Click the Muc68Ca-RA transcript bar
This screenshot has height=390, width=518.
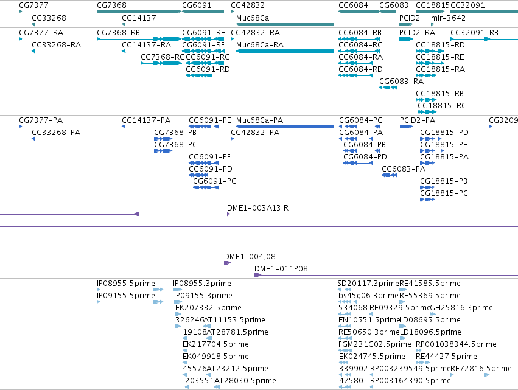(x=285, y=51)
